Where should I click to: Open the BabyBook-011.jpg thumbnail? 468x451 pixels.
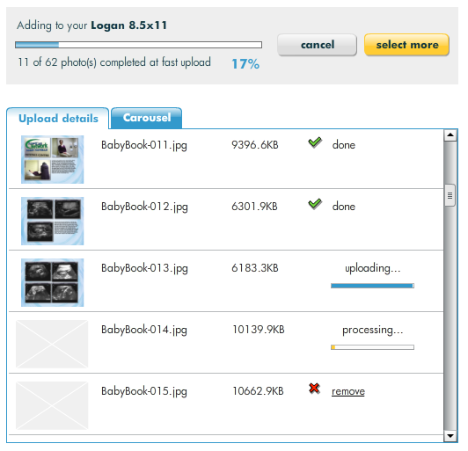coord(52,159)
